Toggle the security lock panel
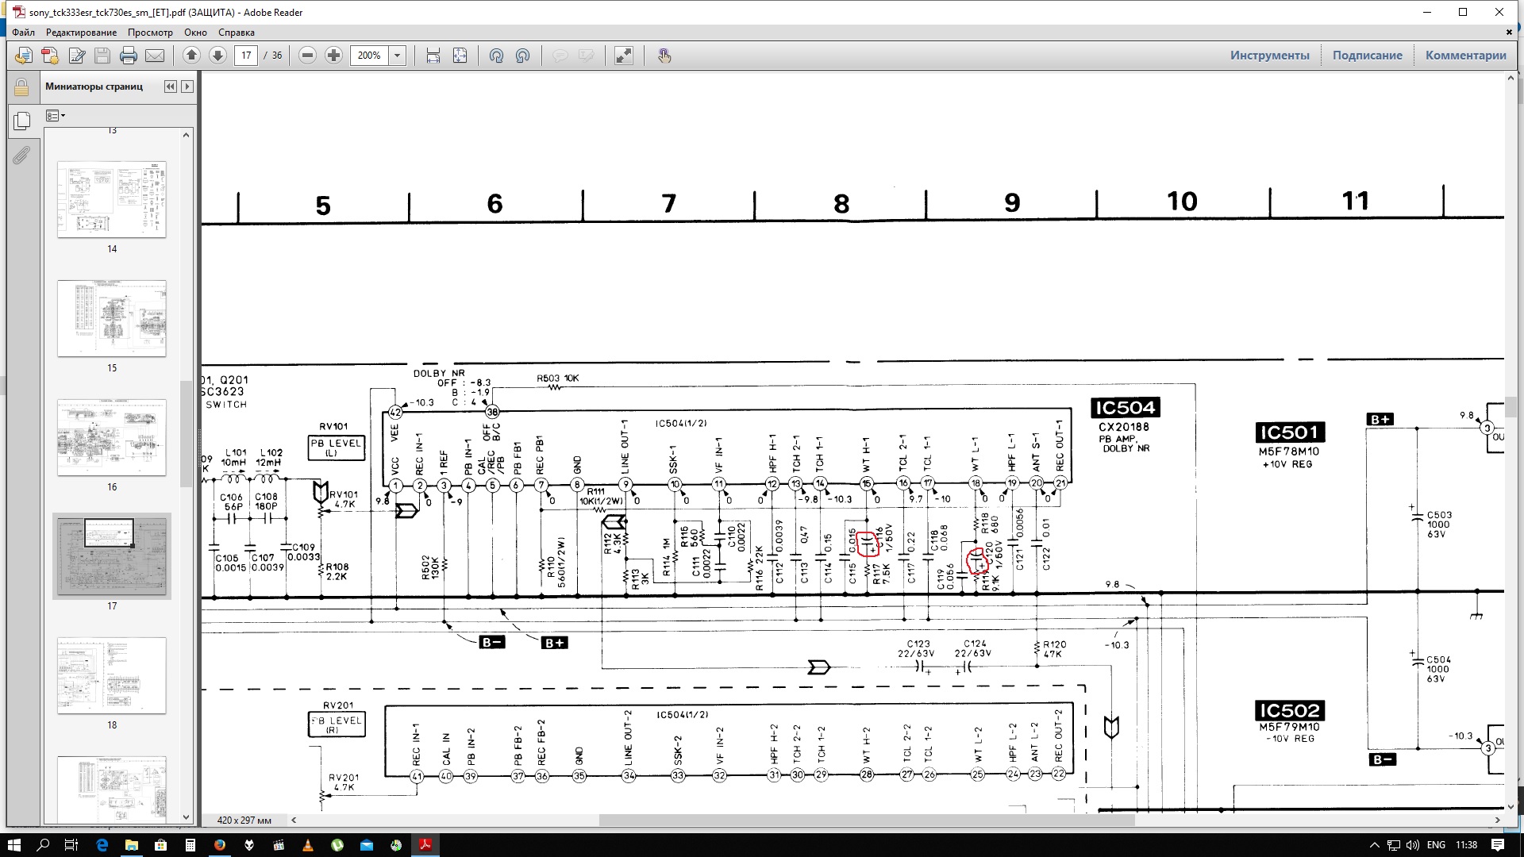 tap(21, 86)
